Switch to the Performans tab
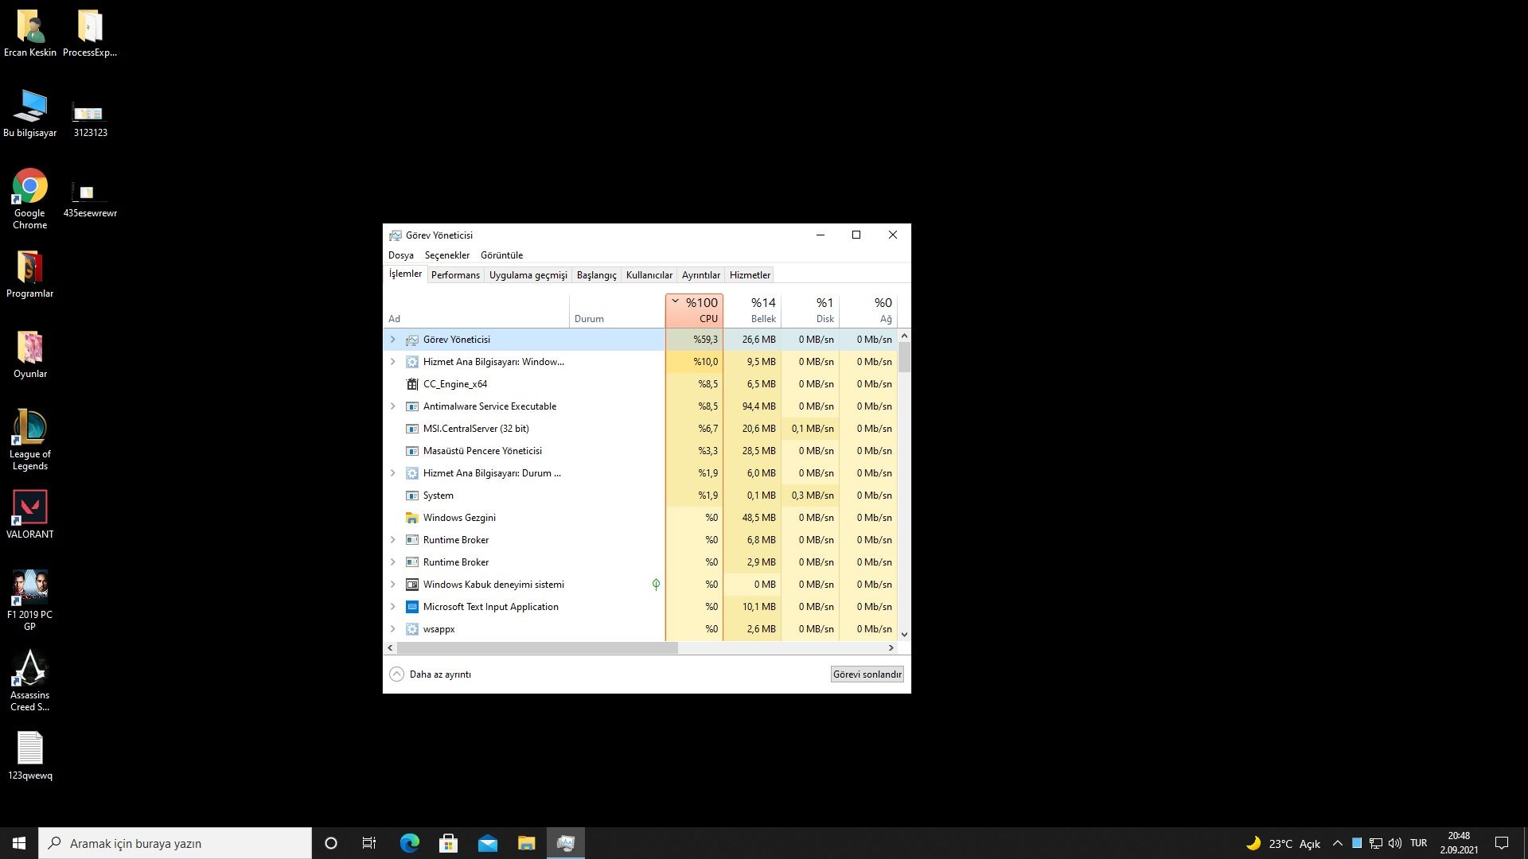 pos(455,275)
